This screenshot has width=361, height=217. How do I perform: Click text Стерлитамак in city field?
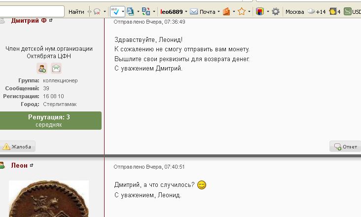60,104
